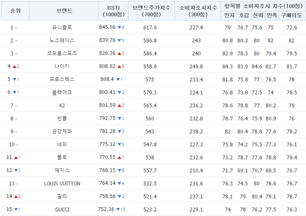The height and width of the screenshot is (216, 306).
Task: Click the down arrow beside 845.06
Action: (x=119, y=27)
